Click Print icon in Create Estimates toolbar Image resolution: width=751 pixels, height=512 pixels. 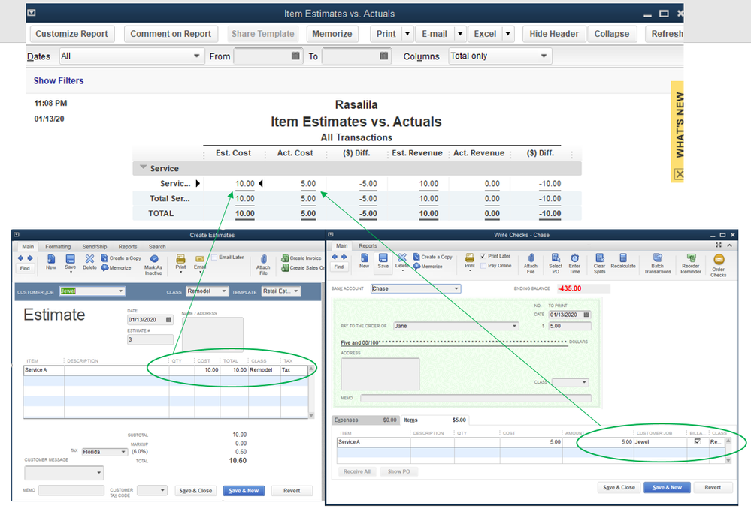[x=180, y=259]
